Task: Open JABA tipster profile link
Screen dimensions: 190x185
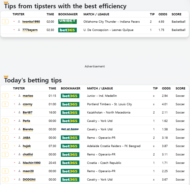Action: [x=27, y=138]
